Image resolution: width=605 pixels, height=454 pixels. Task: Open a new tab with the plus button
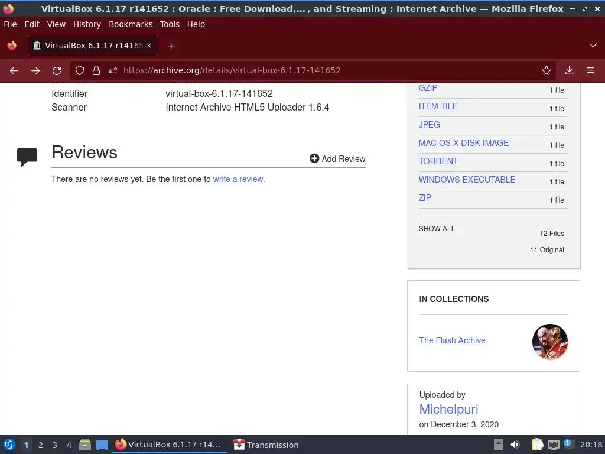[171, 46]
